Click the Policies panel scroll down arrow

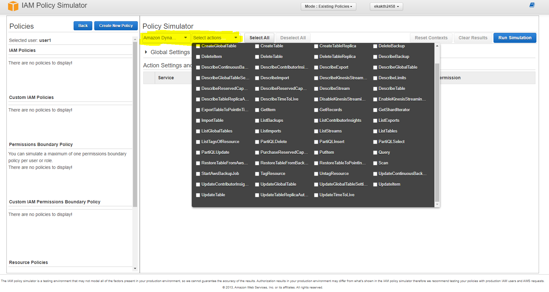135,268
